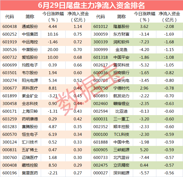183x177 pixels.
Task: Click stock name 阳光电源
Action: pos(30,81)
